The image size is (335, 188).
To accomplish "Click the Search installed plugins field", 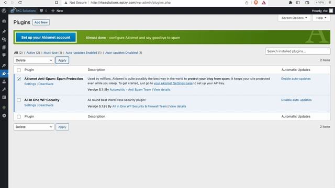I will pyautogui.click(x=297, y=51).
